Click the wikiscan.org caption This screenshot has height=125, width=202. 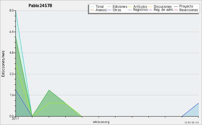101,122
